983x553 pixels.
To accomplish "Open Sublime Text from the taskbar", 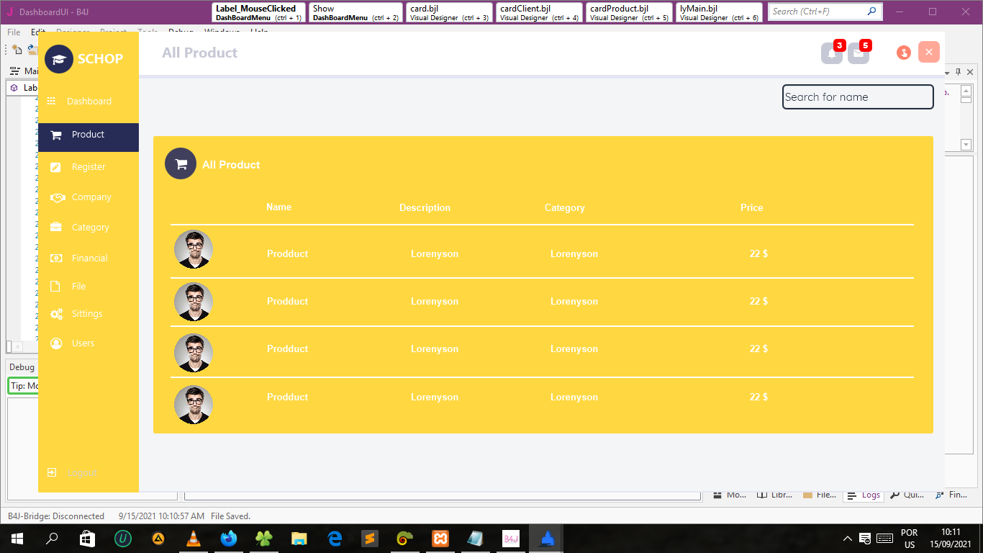I will pos(370,539).
